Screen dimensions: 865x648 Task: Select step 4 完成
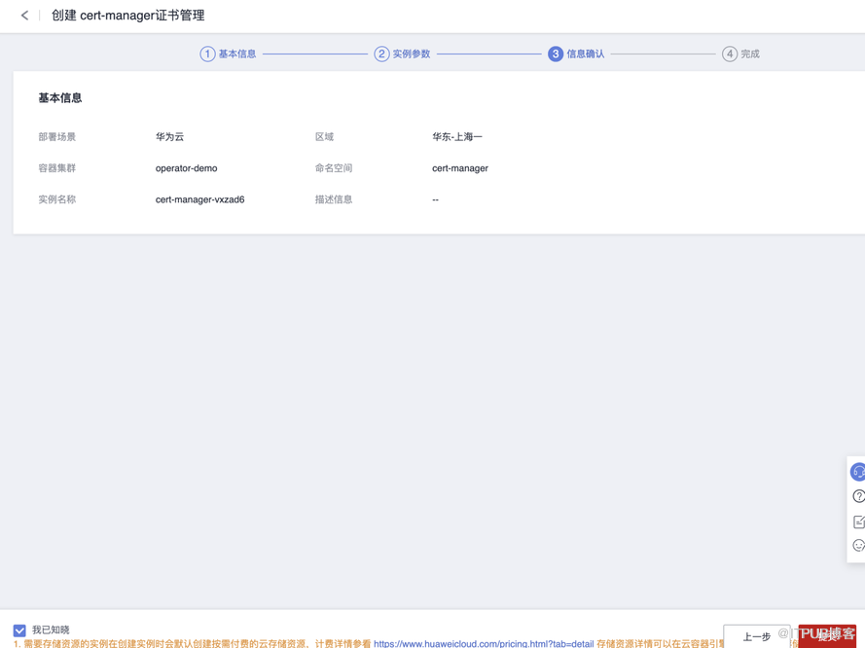point(740,54)
